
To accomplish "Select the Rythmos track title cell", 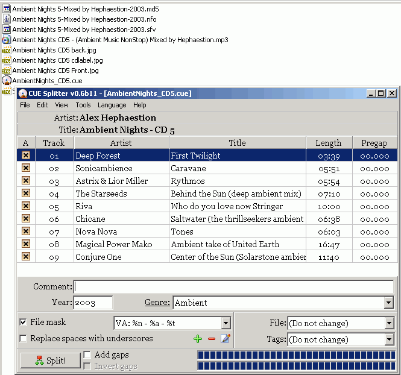I will [238, 181].
